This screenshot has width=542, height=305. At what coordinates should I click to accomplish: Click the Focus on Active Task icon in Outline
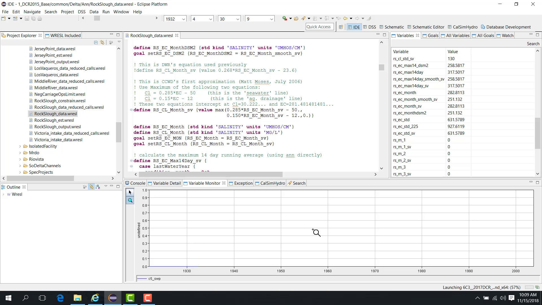(84, 187)
